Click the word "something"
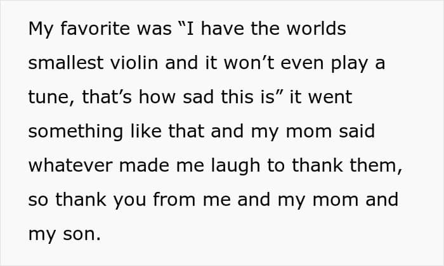 click(77, 132)
